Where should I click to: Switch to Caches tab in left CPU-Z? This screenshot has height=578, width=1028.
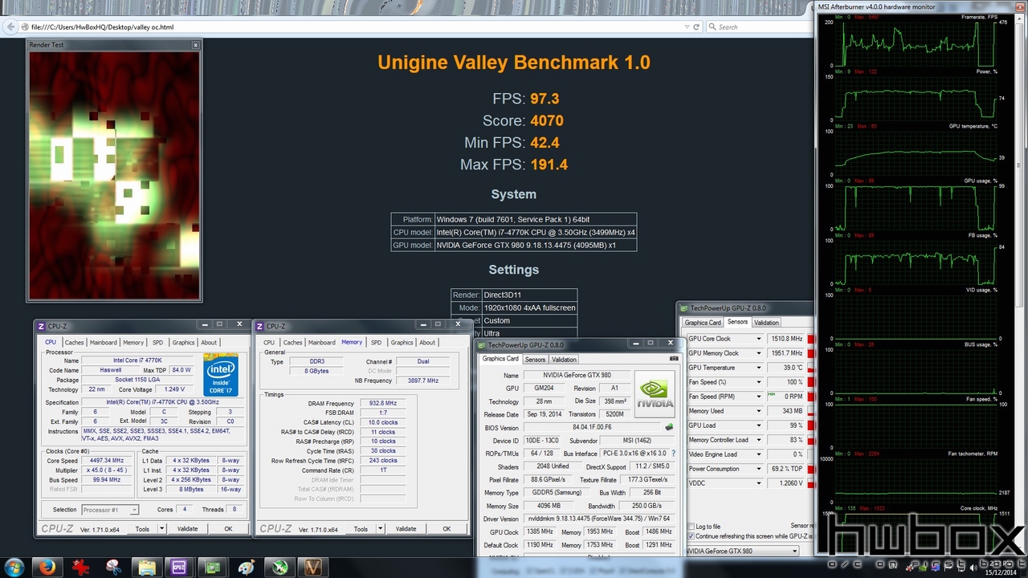pyautogui.click(x=74, y=342)
